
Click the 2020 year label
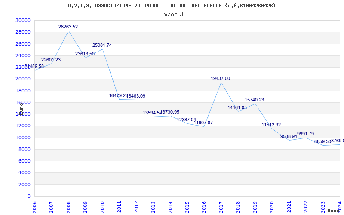tap(272, 207)
